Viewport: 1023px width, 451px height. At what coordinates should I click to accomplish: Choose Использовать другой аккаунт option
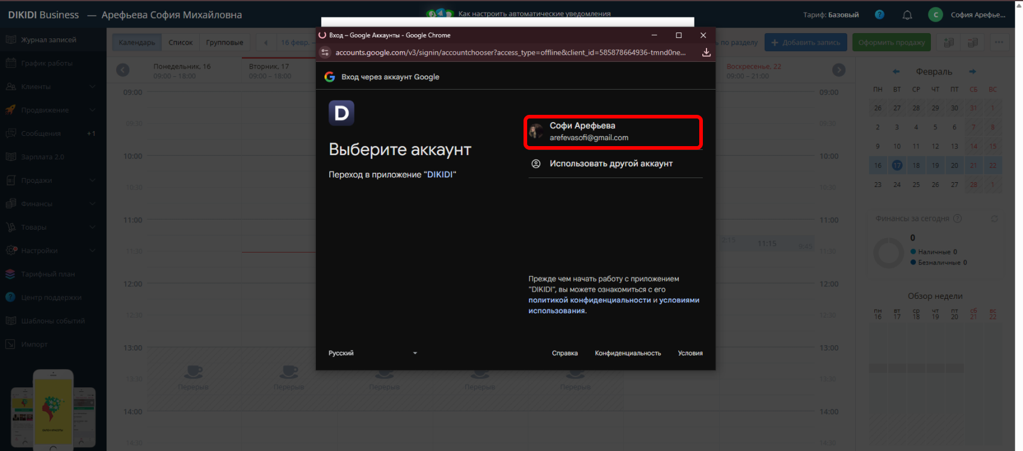(x=611, y=164)
